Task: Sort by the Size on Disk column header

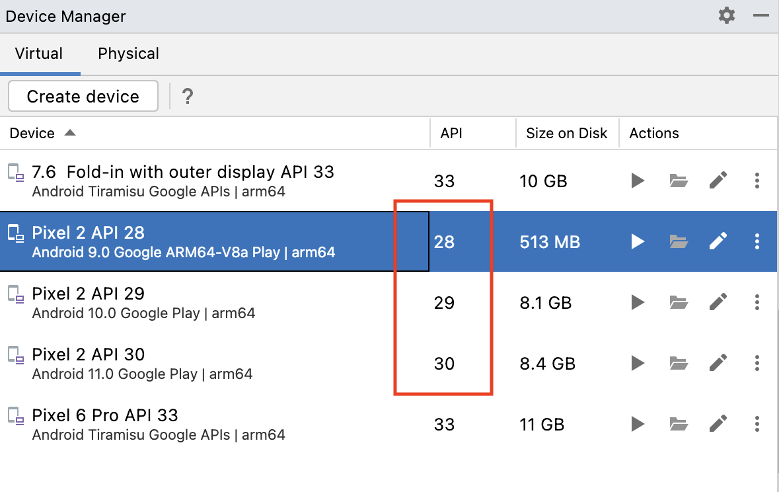Action: point(566,134)
